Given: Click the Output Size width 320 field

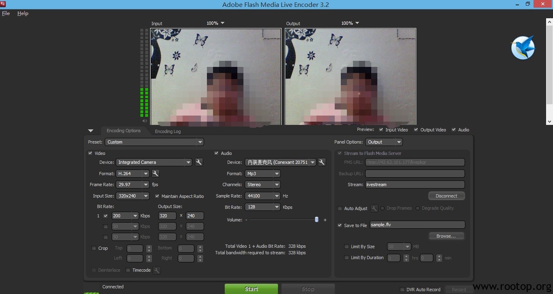Looking at the screenshot, I should 167,216.
